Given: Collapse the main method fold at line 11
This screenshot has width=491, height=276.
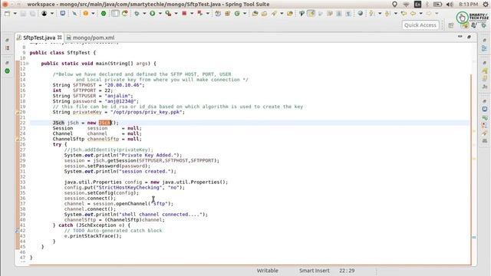Looking at the screenshot, I should click(28, 64).
